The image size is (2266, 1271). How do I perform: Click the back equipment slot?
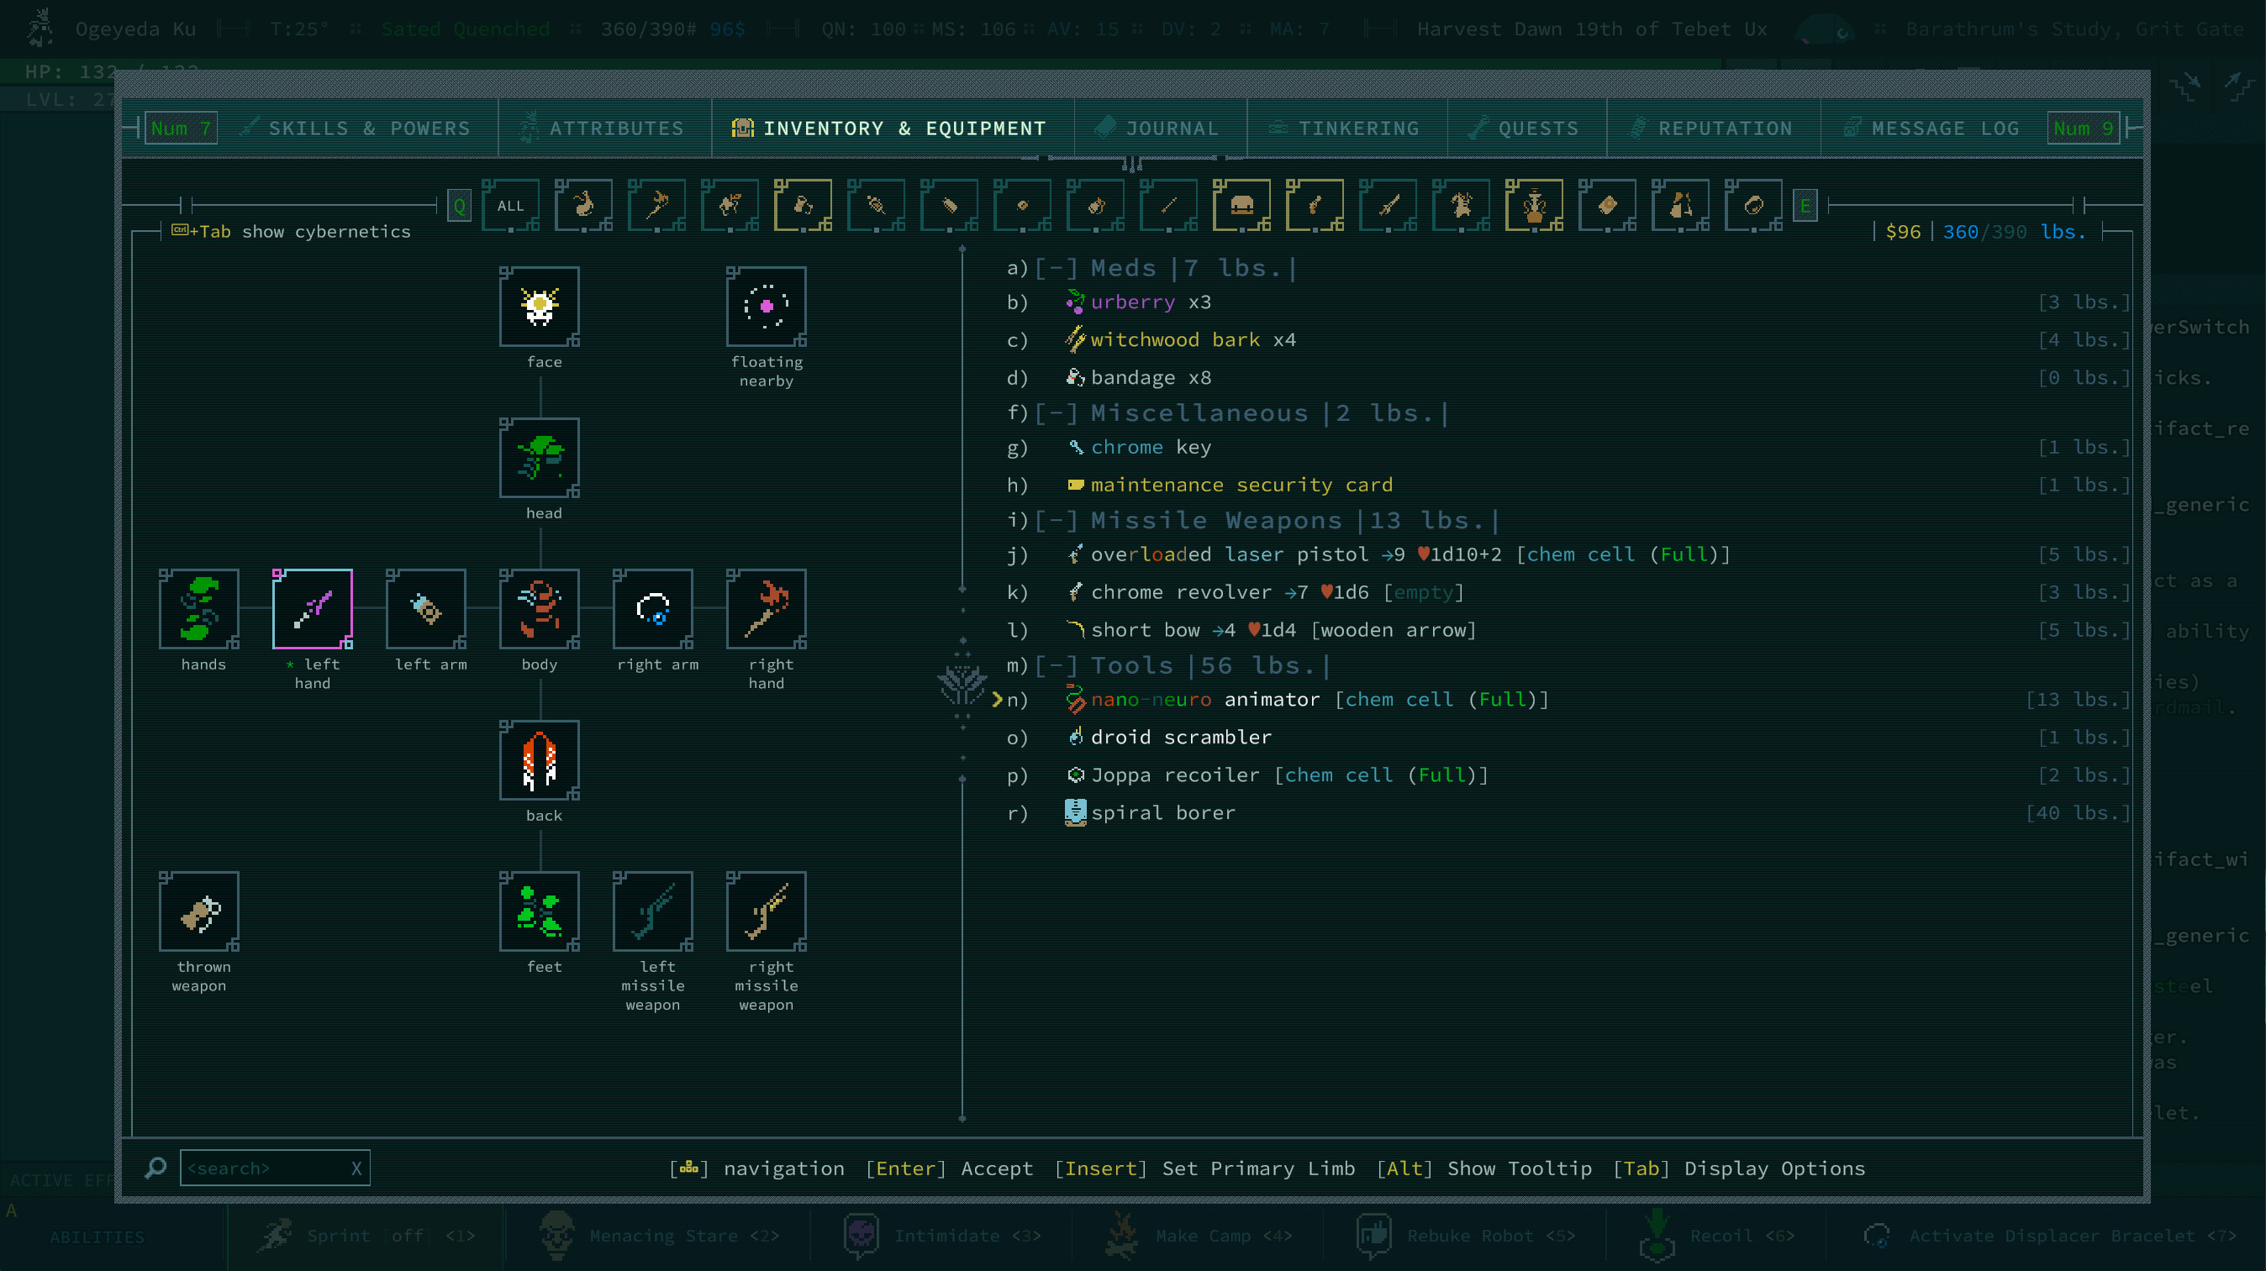click(540, 761)
